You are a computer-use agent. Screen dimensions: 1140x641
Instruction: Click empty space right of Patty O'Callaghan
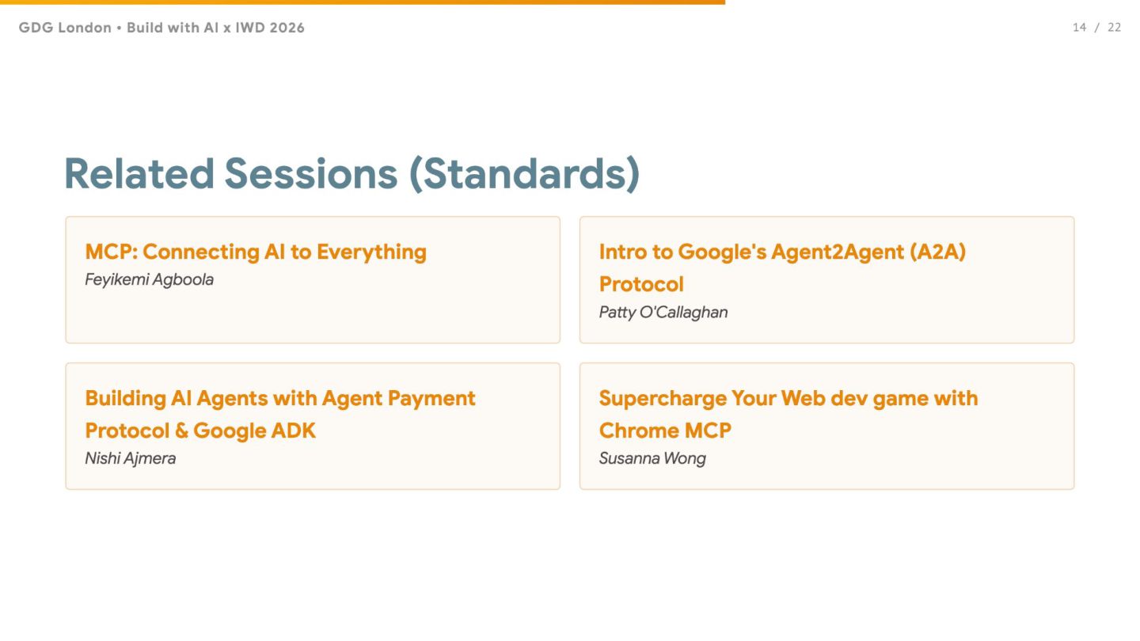[x=895, y=313]
